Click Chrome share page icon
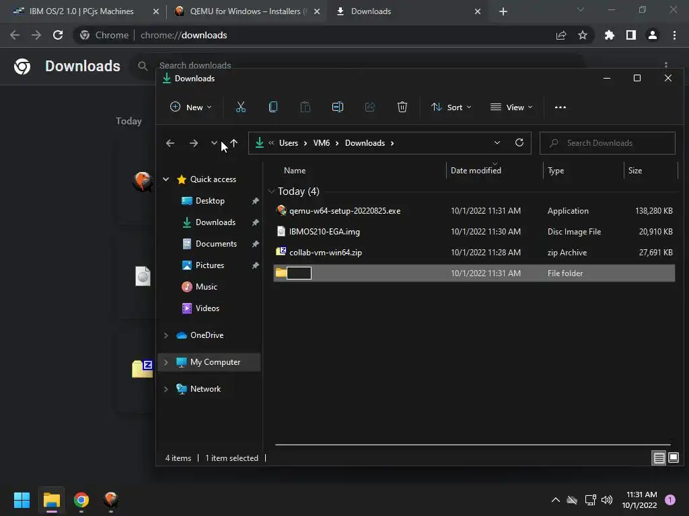Viewport: 689px width, 516px height. click(561, 35)
